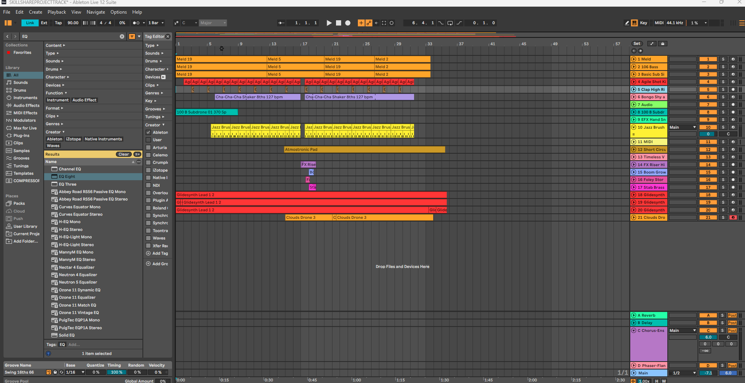Toggle the Computer MIDI Keyboard icon
Viewport: 745px width, 383px height.
tap(635, 23)
